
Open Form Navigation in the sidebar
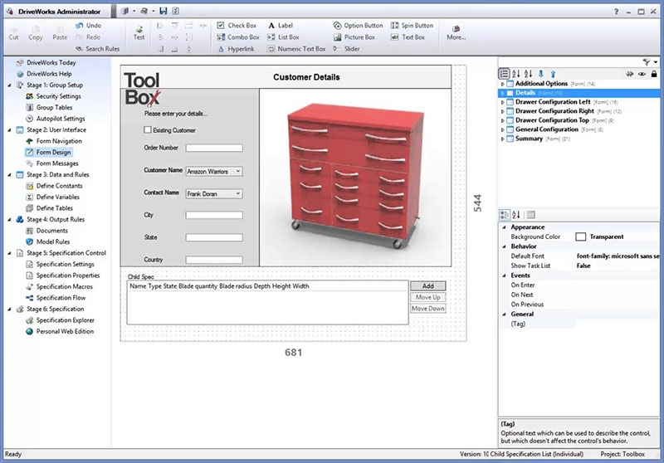(59, 141)
